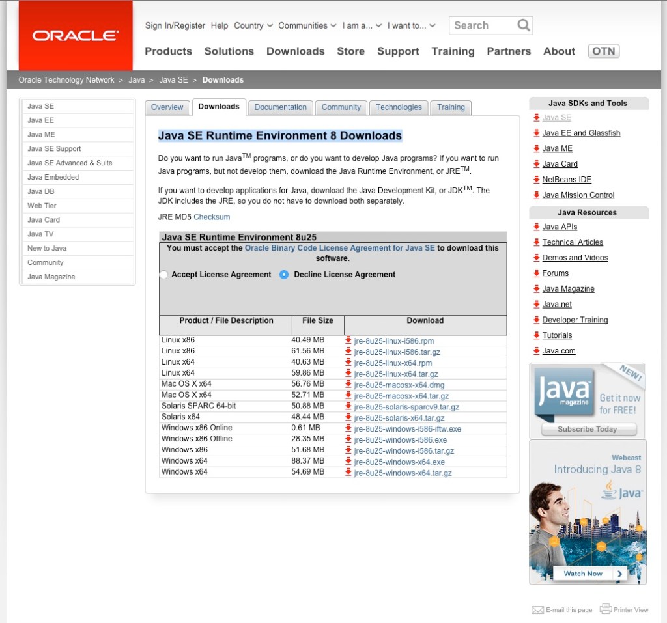Select the Decline License Agreement radio button

284,275
